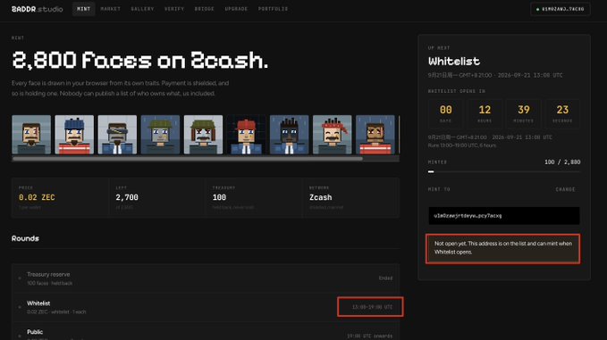Viewport: 607px width, 340px height.
Task: Click the countdown seconds box showing 23
Action: (562, 113)
